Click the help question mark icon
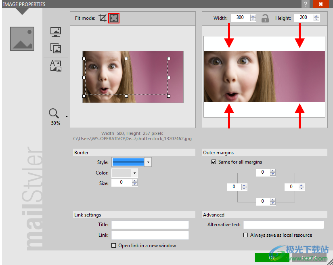Image resolution: width=333 pixels, height=265 pixels. [306, 4]
